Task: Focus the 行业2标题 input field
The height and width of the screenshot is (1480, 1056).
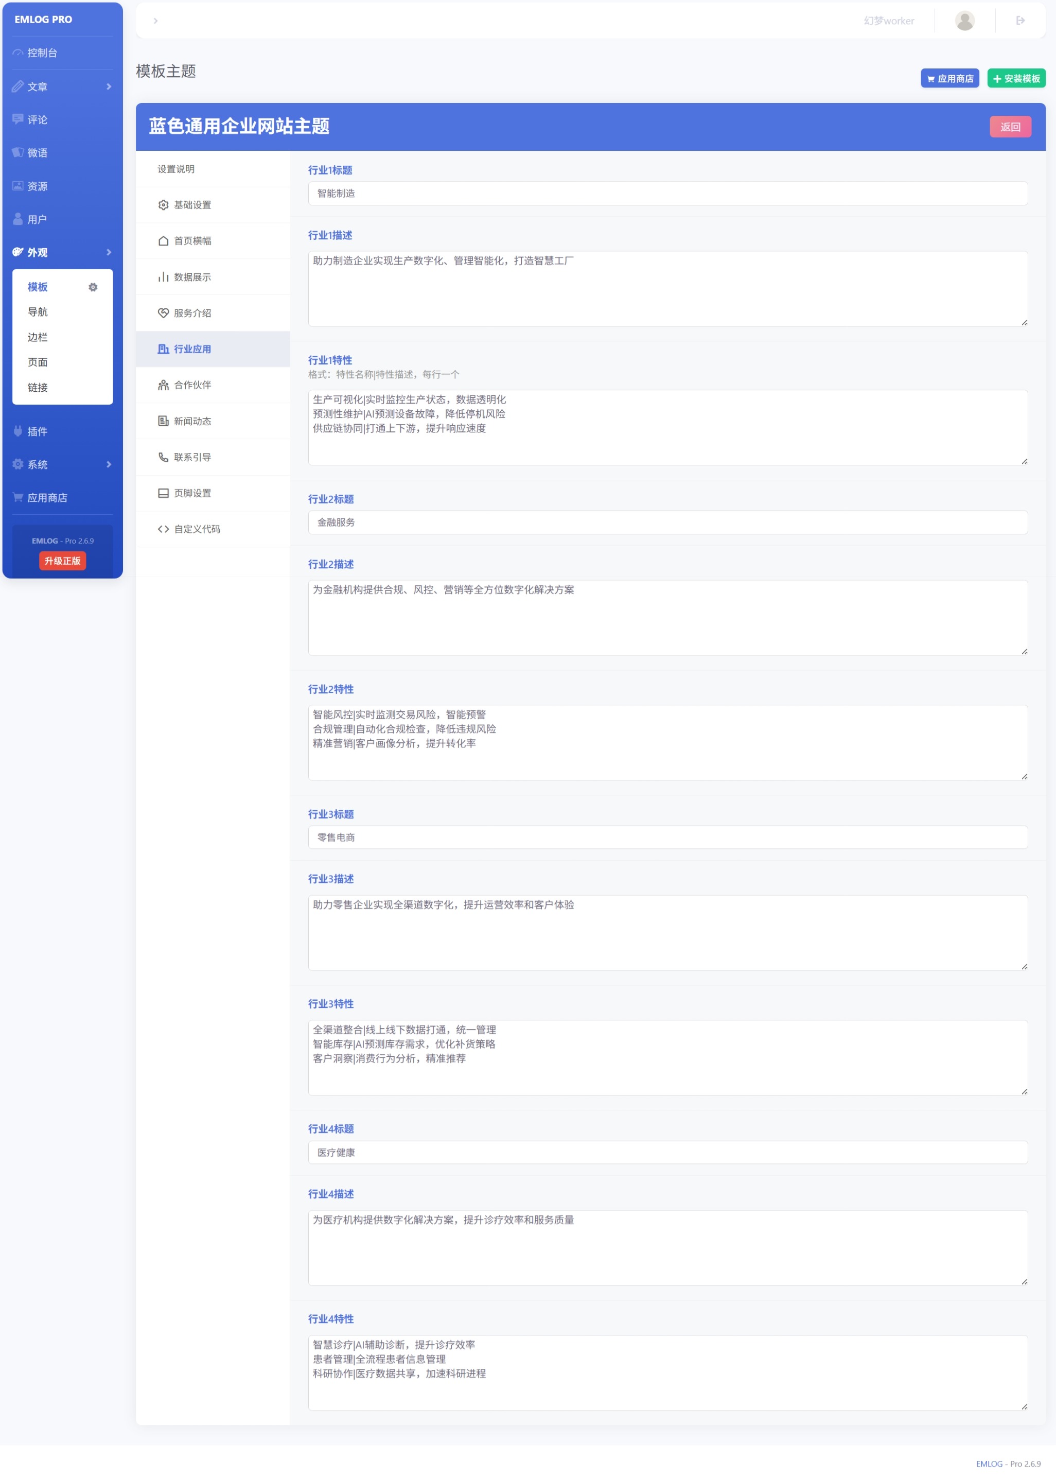Action: point(667,522)
